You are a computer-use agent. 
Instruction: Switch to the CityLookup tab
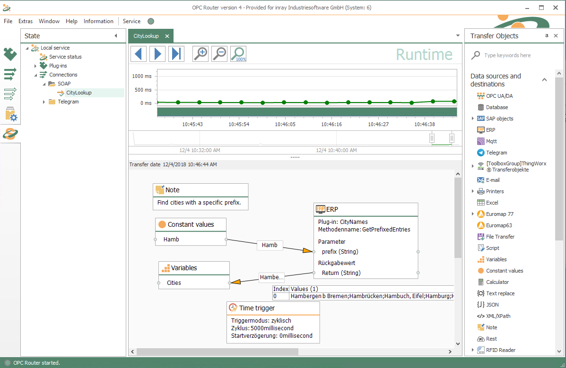click(146, 36)
